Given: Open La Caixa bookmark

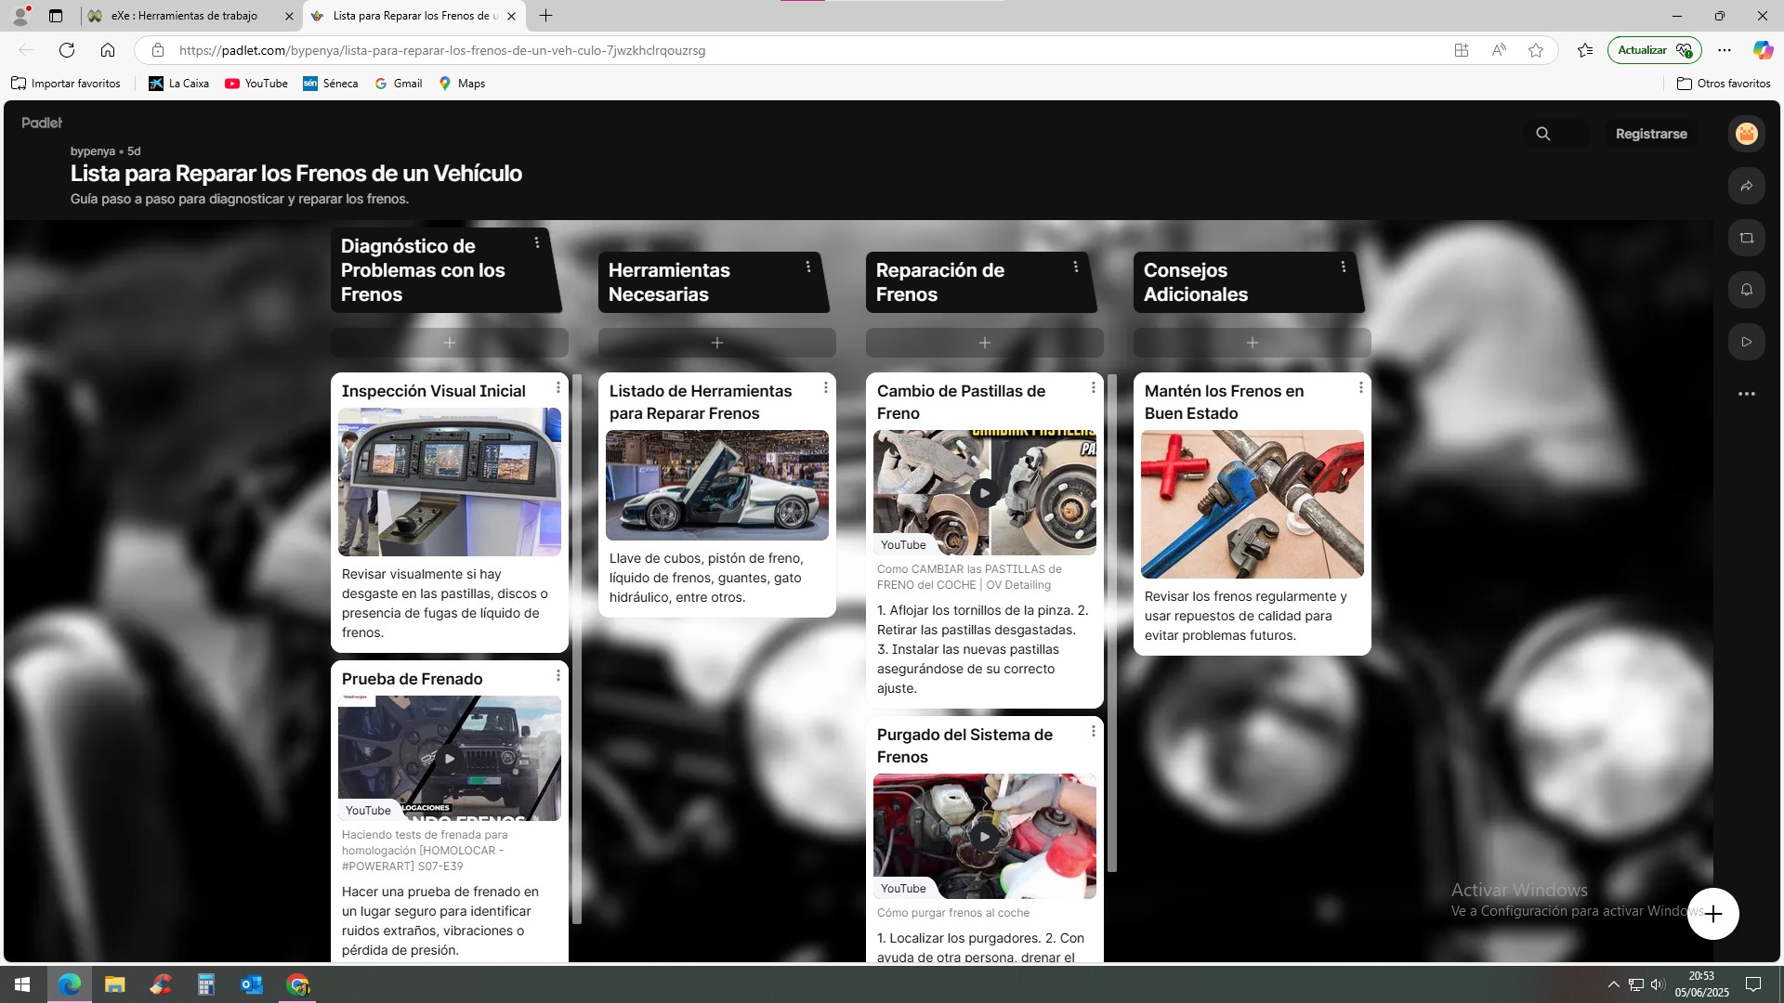Looking at the screenshot, I should tap(179, 84).
